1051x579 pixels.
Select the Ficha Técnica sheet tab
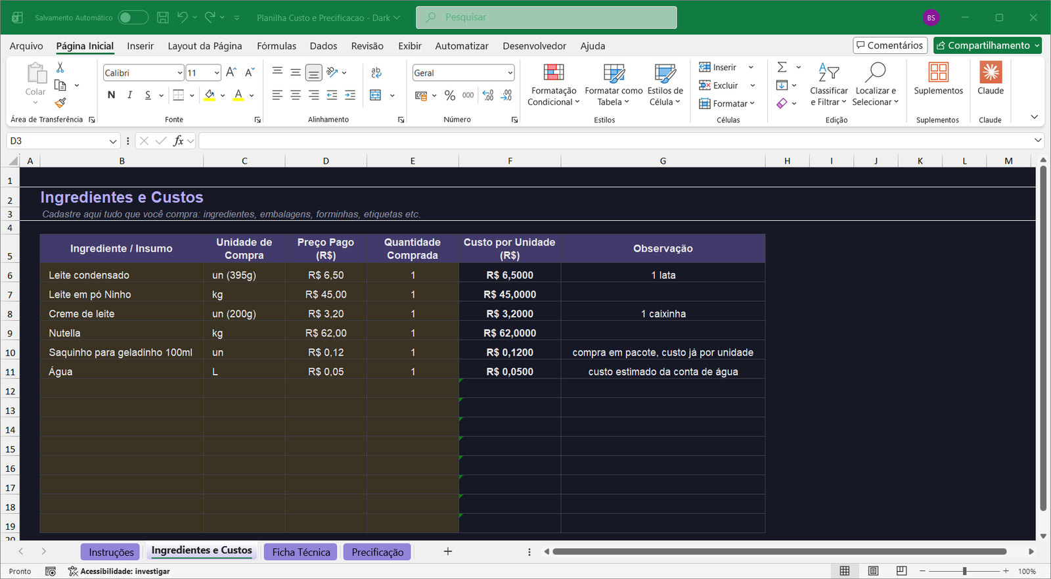click(x=301, y=552)
